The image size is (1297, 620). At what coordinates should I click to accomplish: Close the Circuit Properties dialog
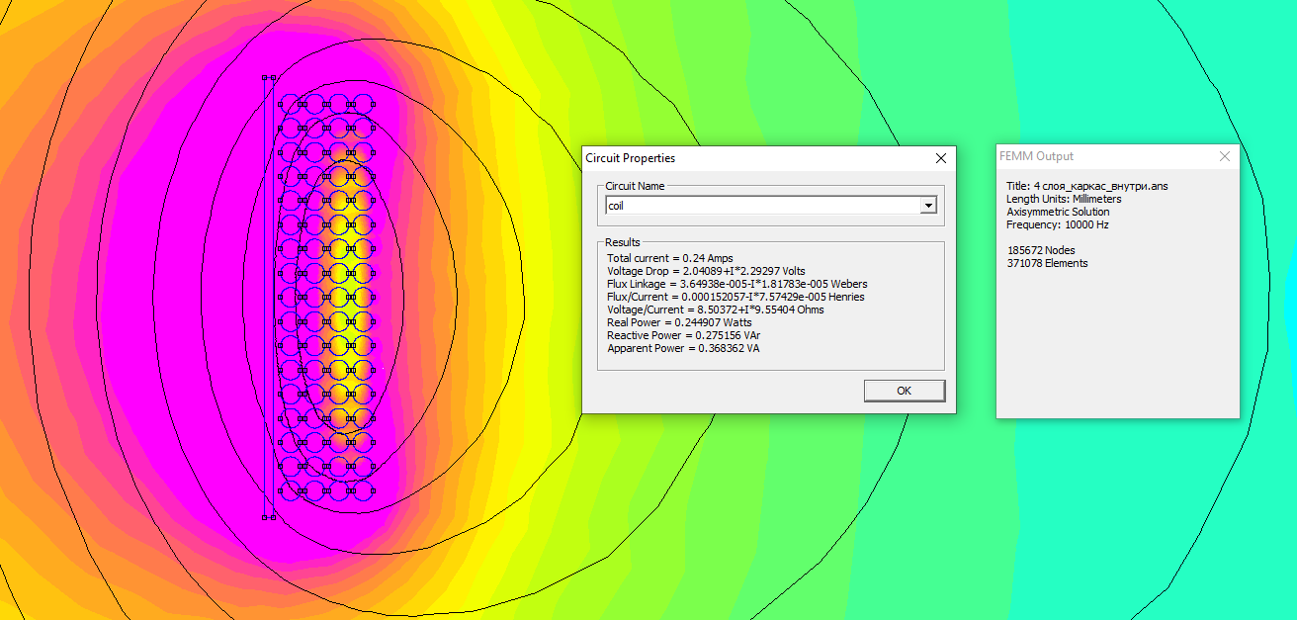tap(940, 158)
